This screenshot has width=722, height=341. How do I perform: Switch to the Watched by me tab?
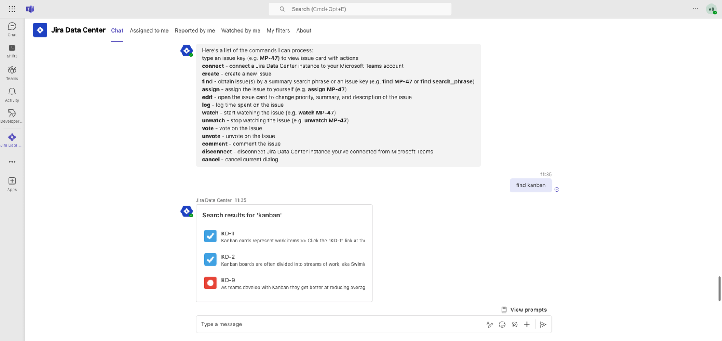pyautogui.click(x=241, y=31)
